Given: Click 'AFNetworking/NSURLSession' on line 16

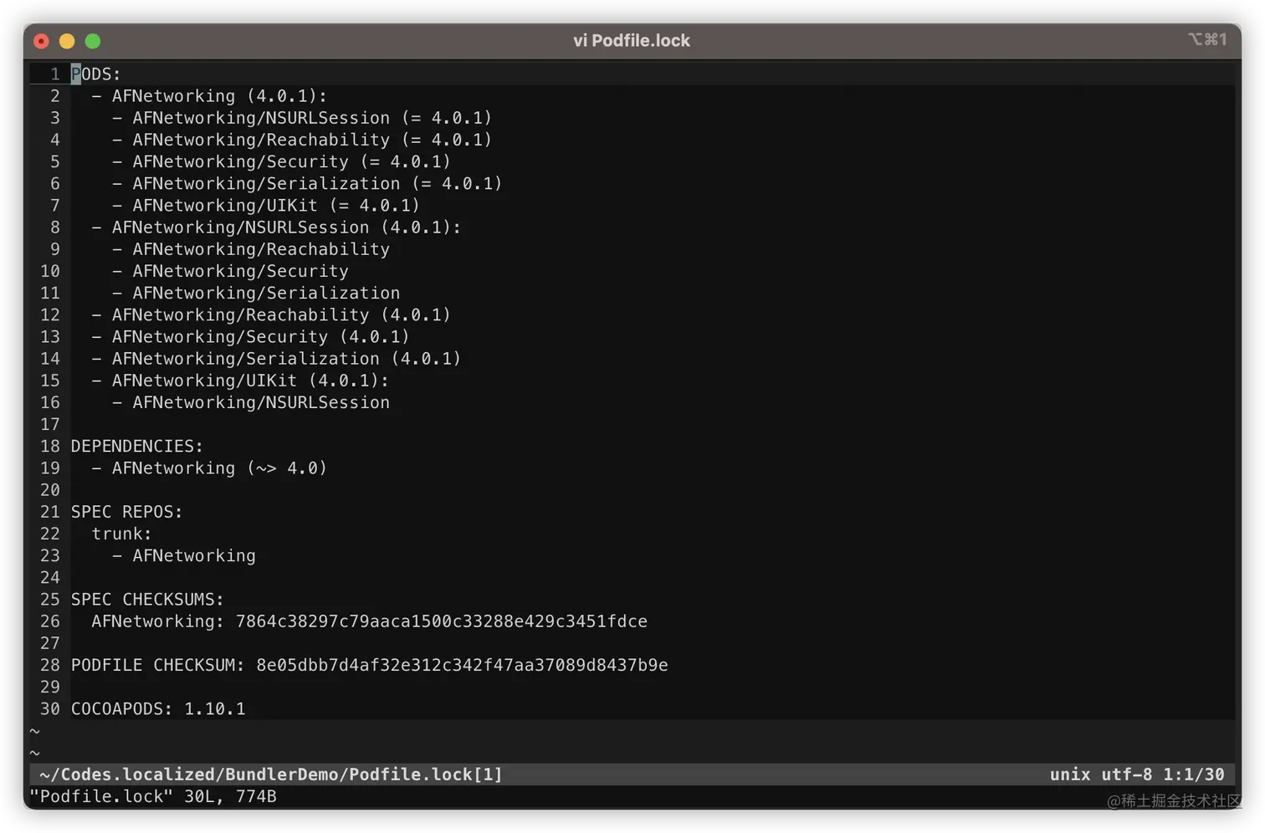Looking at the screenshot, I should 261,402.
